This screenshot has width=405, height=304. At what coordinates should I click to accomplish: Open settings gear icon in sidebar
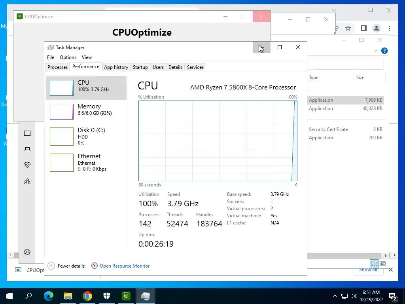[27, 252]
